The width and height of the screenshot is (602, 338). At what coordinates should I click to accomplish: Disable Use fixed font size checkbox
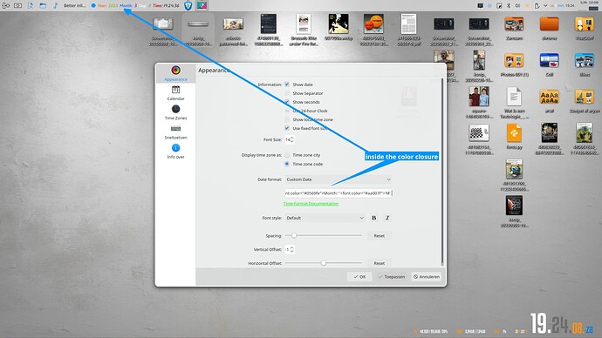[x=287, y=128]
